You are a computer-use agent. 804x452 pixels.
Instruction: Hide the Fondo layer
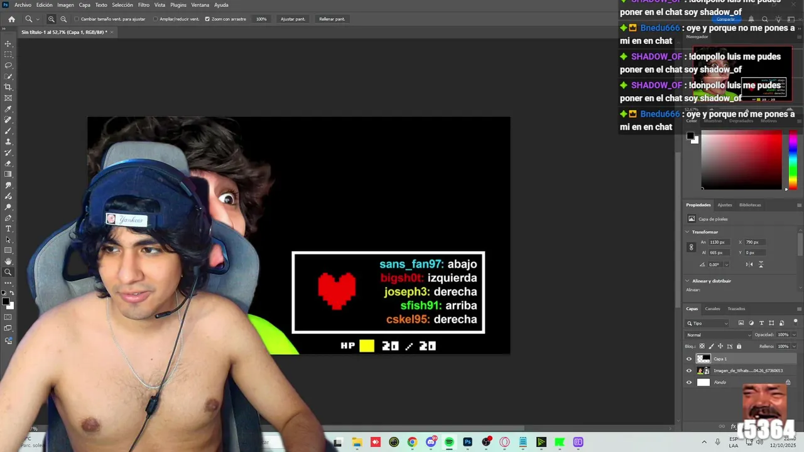click(x=689, y=382)
